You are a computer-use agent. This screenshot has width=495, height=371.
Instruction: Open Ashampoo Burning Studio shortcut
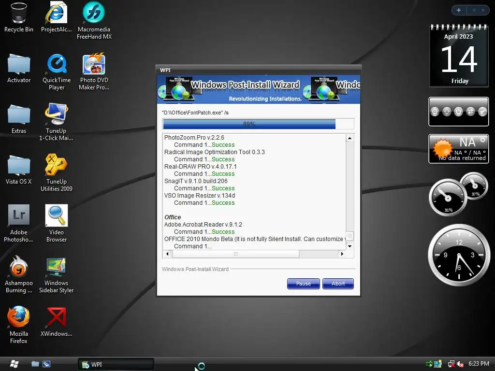pyautogui.click(x=19, y=274)
